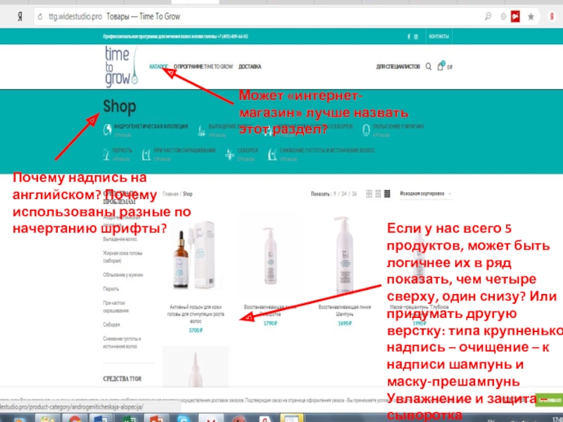Screen dimensions: 563x422
Task: Open the red extension icon in the address bar
Action: click(x=516, y=16)
